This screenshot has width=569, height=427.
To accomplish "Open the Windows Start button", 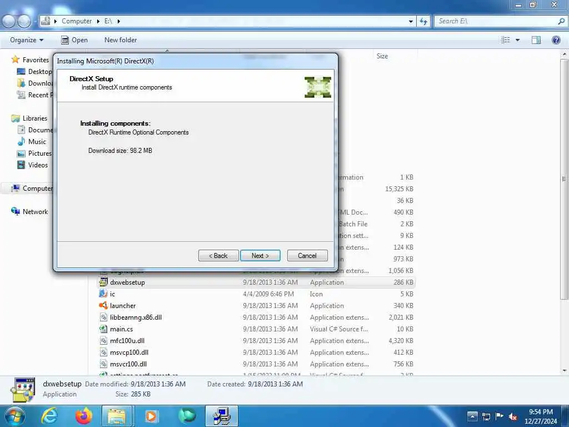I will tap(14, 416).
